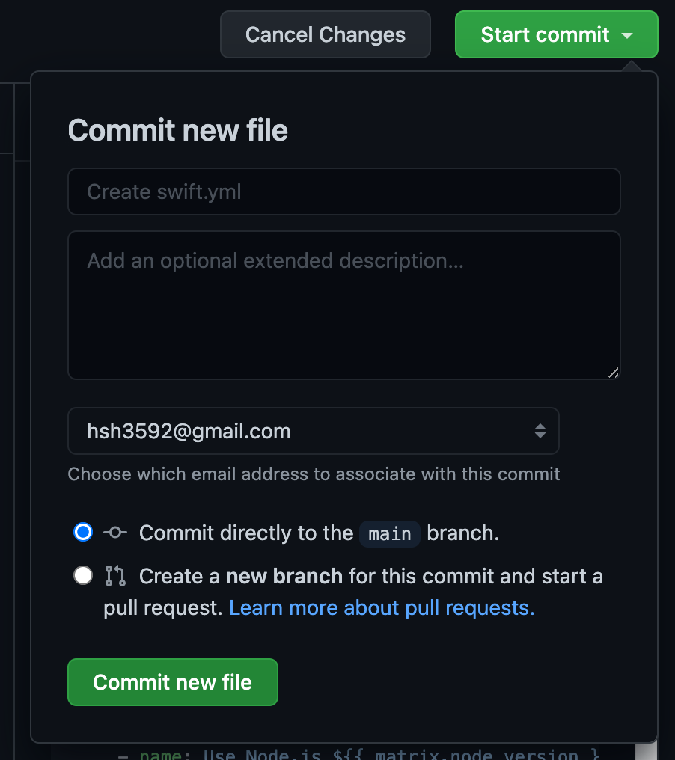This screenshot has width=675, height=760.
Task: Click the caret arrow on Start commit button
Action: (627, 35)
